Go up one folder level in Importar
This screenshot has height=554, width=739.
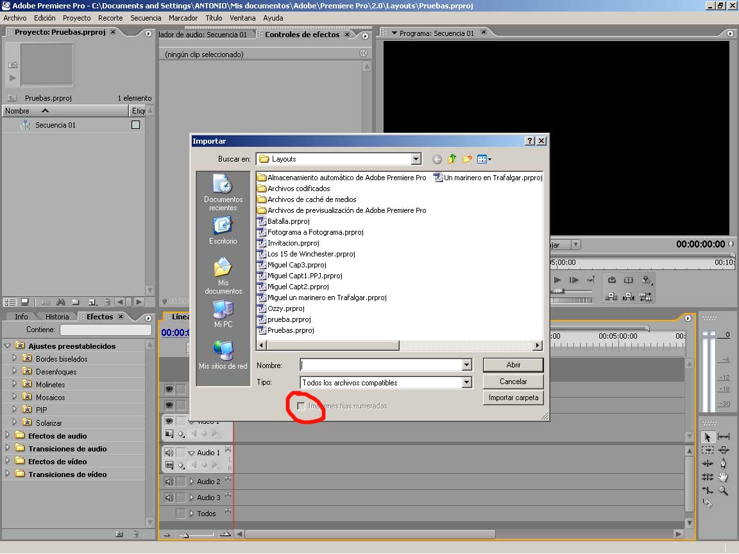[452, 159]
